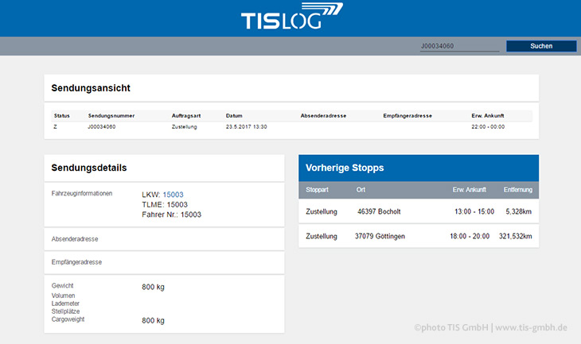This screenshot has height=344, width=581.
Task: Click the Empfängeradresse column header in shipment table
Action: [407, 116]
